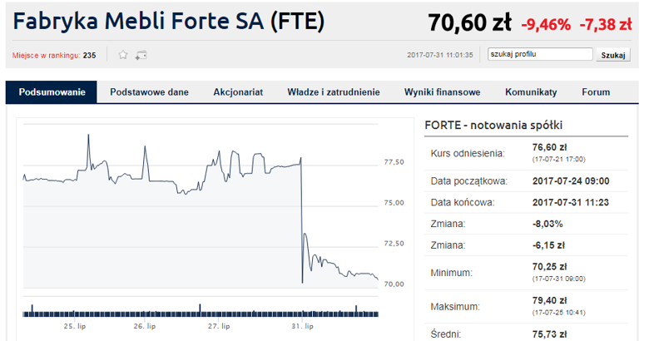The width and height of the screenshot is (654, 341).
Task: Focus the szukaj profilu search field
Action: coord(539,56)
